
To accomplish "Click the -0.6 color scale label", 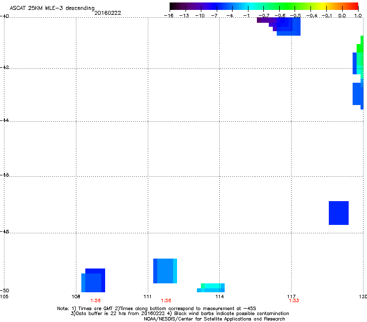I will tap(280, 16).
